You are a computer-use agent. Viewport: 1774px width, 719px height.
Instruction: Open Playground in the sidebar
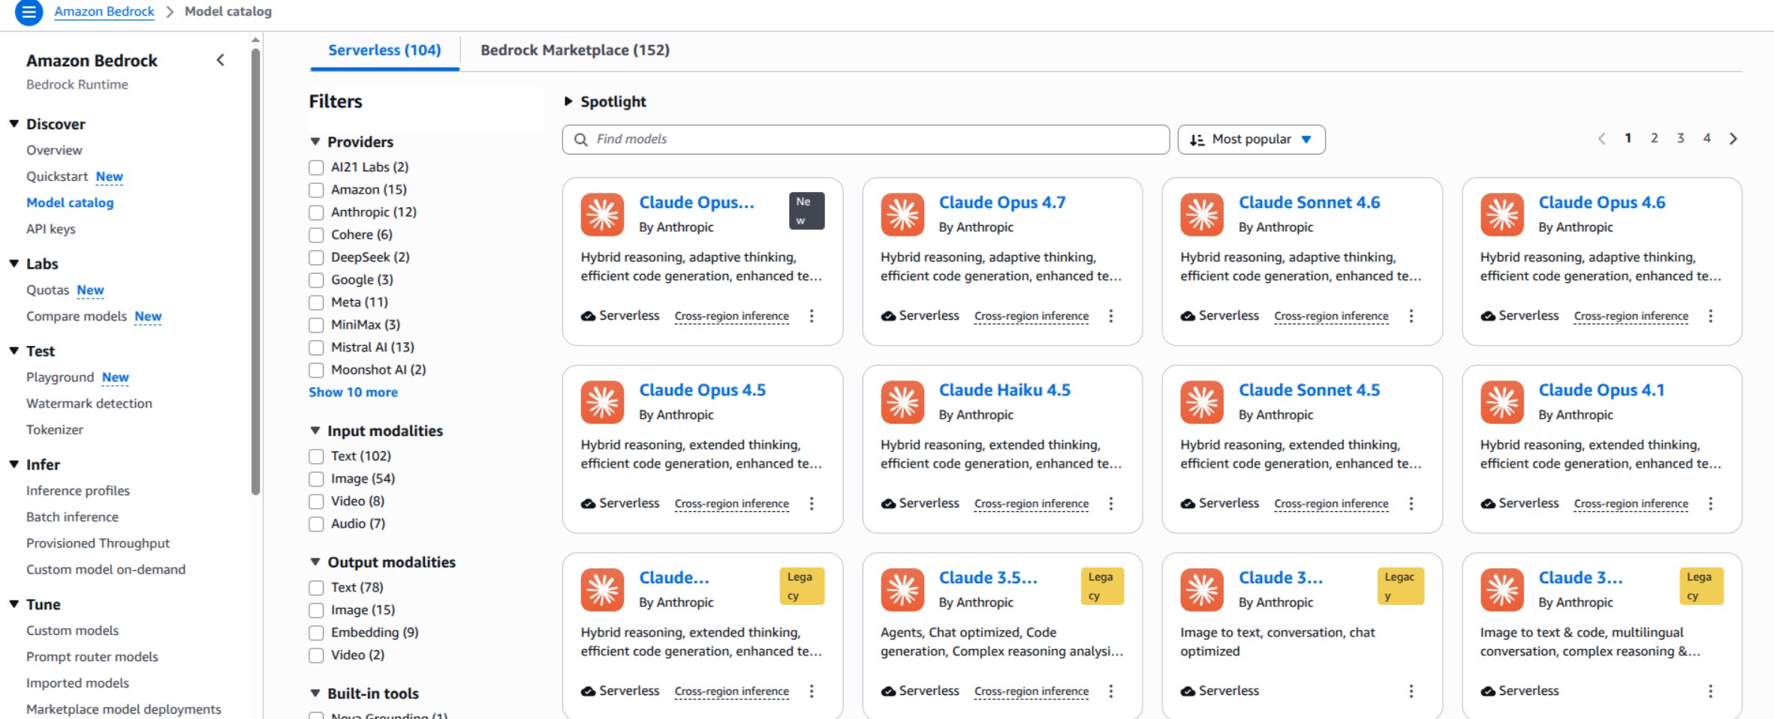60,377
